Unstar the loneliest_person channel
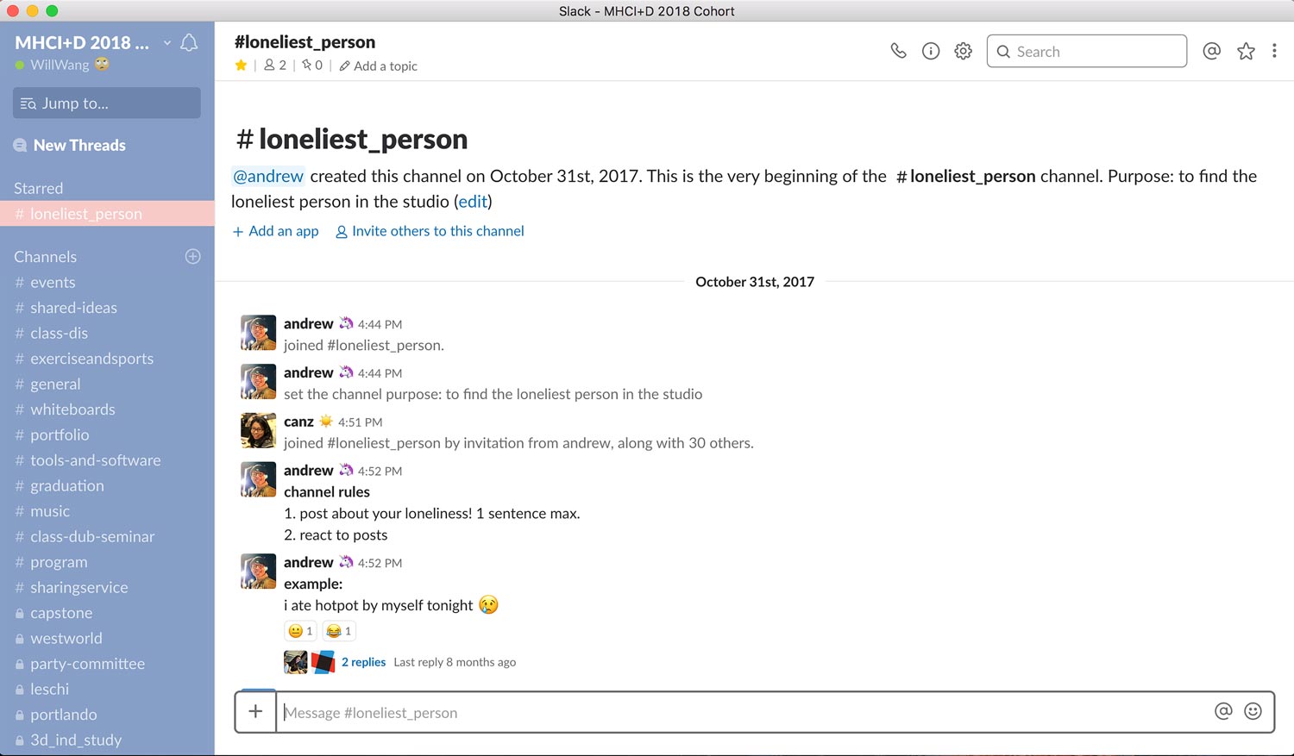Viewport: 1294px width, 756px height. tap(241, 66)
